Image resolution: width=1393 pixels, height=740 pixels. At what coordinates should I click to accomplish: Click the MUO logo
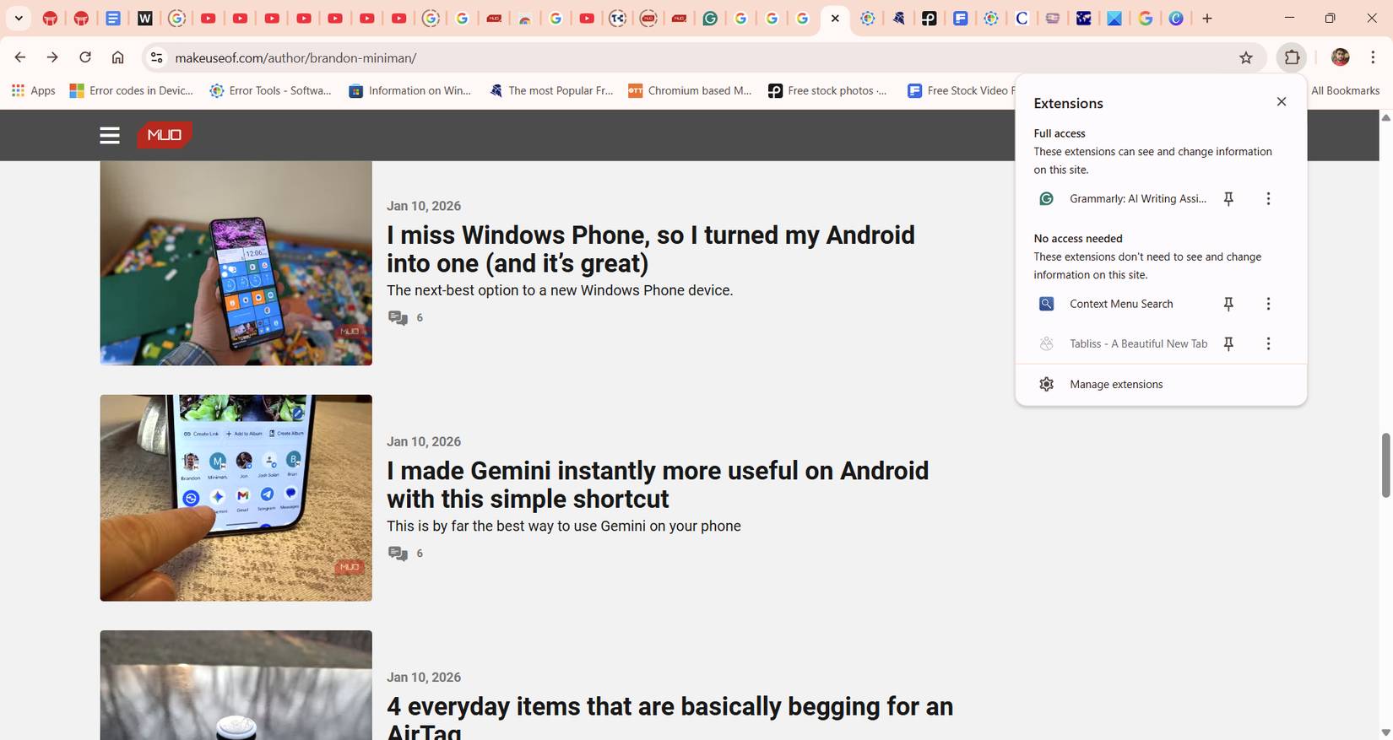pos(165,135)
